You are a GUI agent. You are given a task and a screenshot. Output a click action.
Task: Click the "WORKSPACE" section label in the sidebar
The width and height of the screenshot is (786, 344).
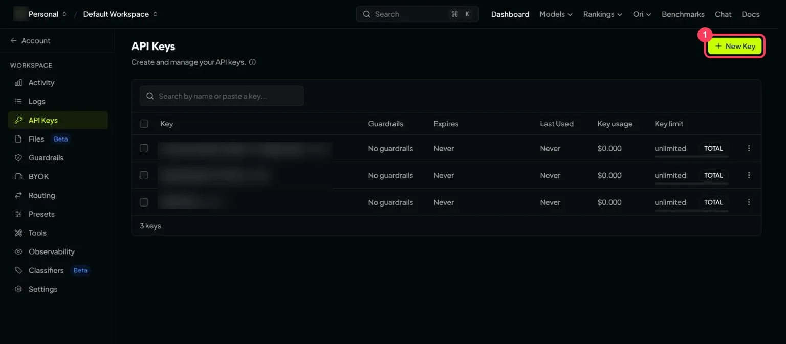click(x=31, y=65)
